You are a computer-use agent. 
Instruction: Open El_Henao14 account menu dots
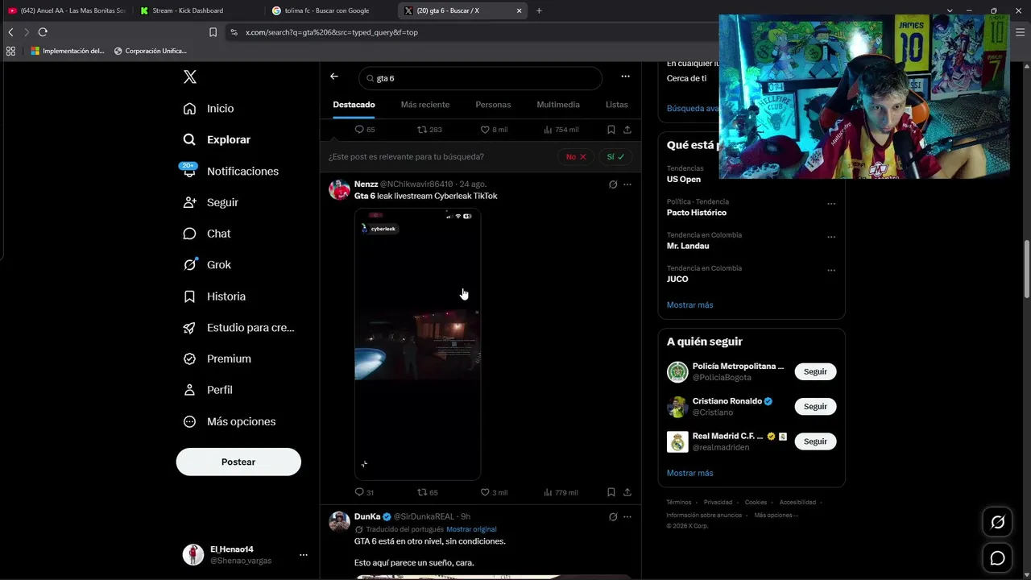[304, 555]
